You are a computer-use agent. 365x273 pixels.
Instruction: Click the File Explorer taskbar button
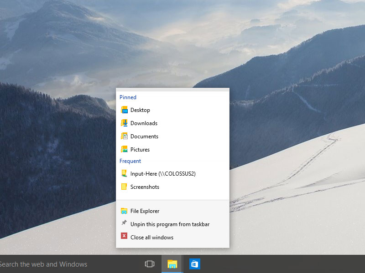[172, 264]
